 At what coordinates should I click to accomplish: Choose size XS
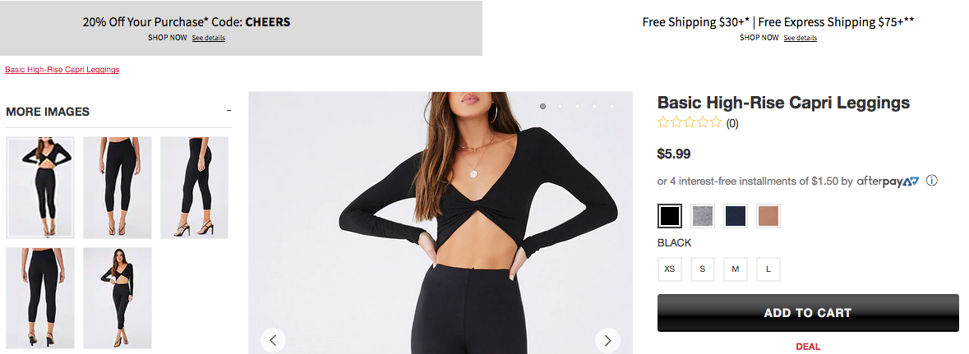pos(669,269)
